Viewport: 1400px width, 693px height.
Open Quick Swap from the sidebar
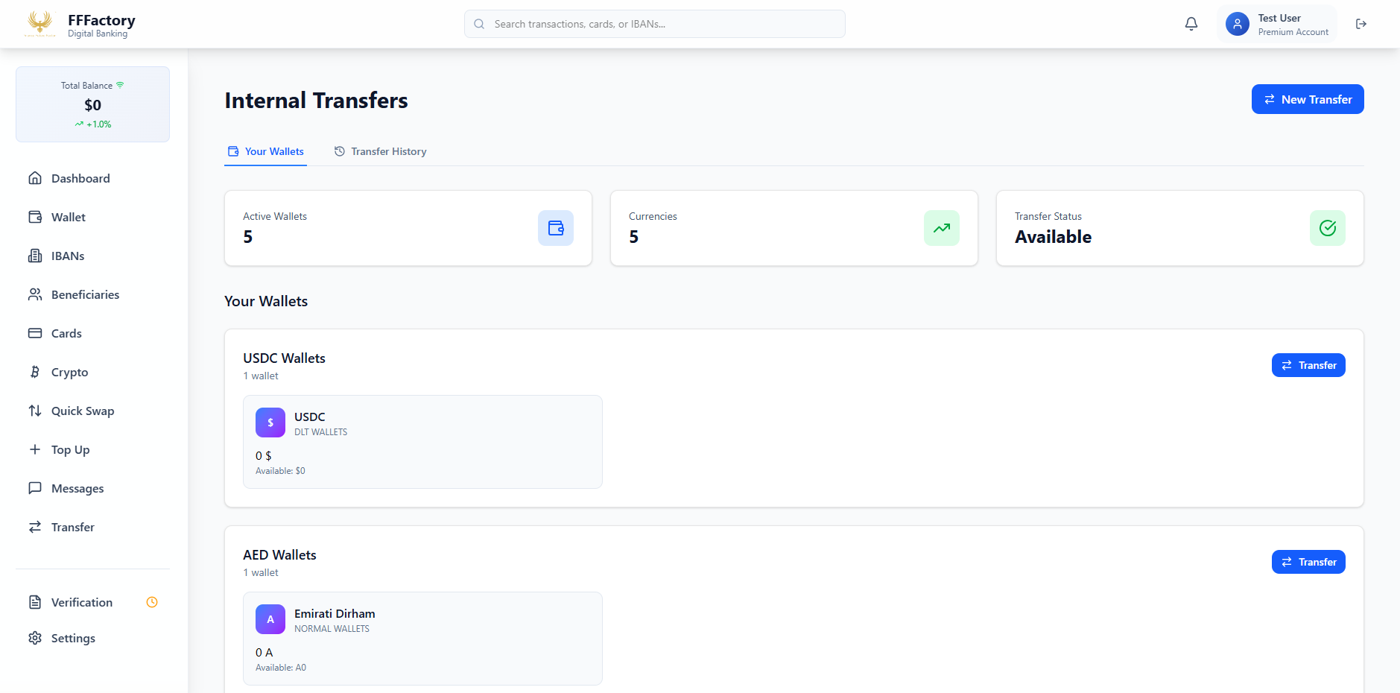(82, 411)
